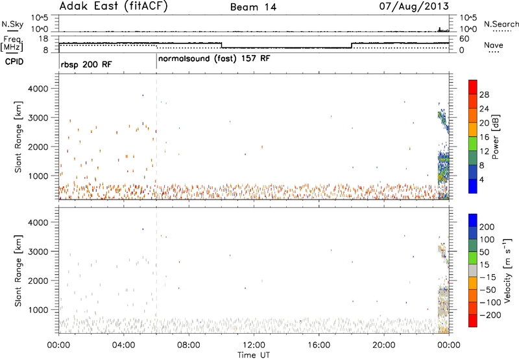
Task: Click the '20:00' time axis tick label
Action: click(383, 345)
